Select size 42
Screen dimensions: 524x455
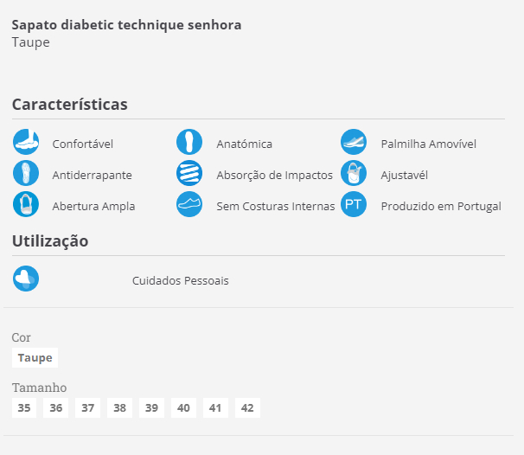coord(247,408)
